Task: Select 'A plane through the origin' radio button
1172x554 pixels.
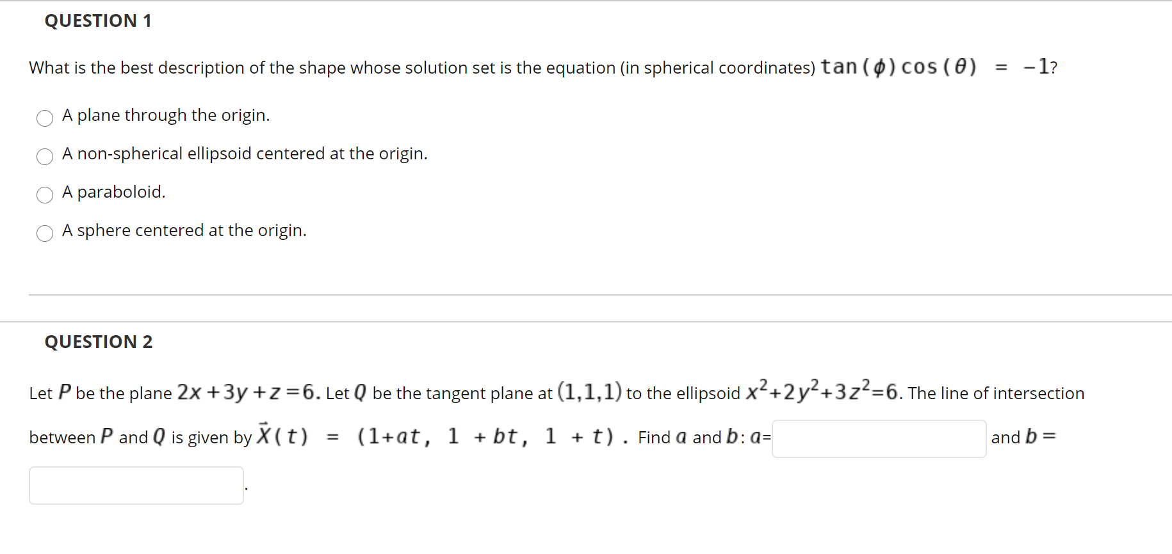Action: 44,118
